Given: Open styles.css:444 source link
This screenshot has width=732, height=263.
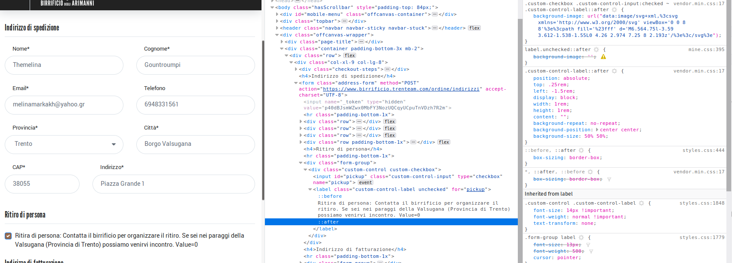Looking at the screenshot, I should (x=703, y=151).
